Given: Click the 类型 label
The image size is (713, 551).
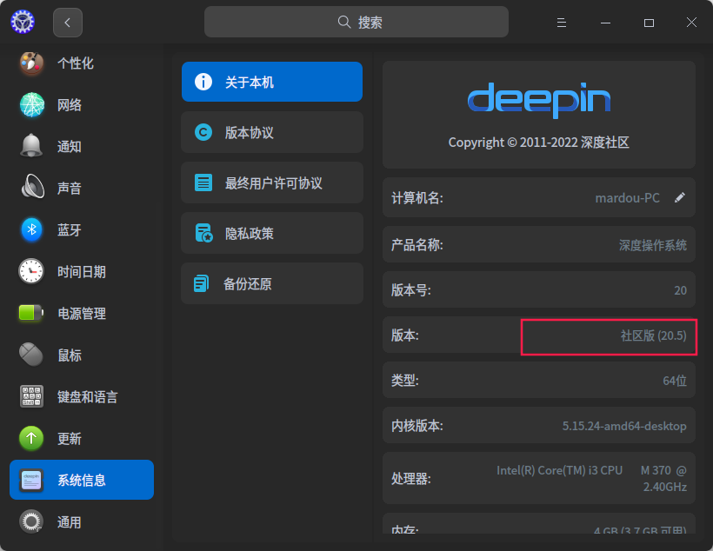Looking at the screenshot, I should coord(404,380).
